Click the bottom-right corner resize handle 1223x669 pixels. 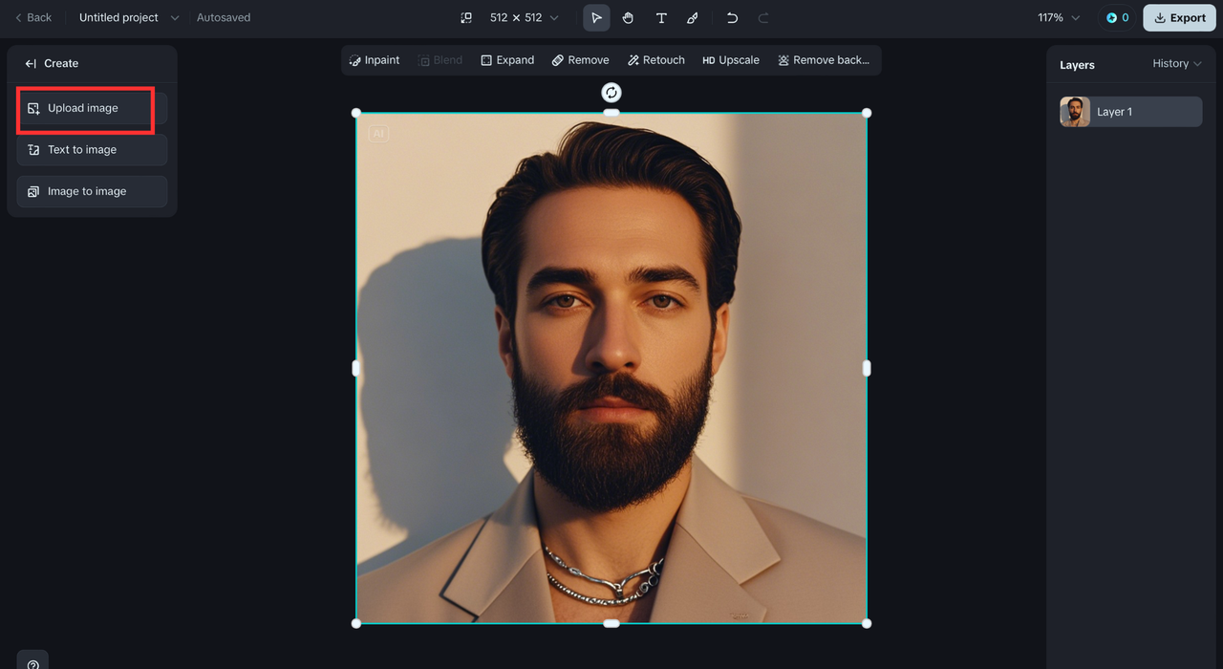pyautogui.click(x=867, y=623)
